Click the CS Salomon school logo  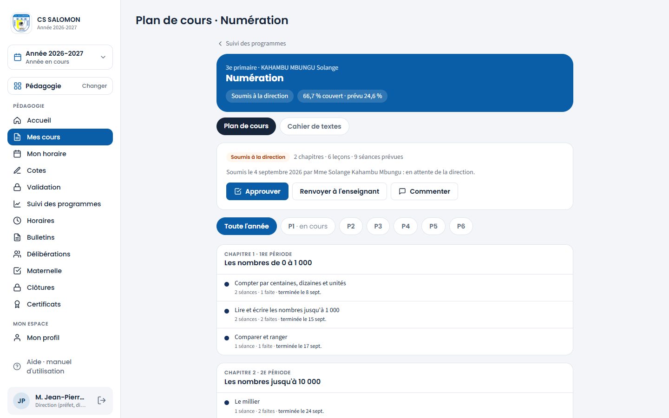click(x=21, y=23)
